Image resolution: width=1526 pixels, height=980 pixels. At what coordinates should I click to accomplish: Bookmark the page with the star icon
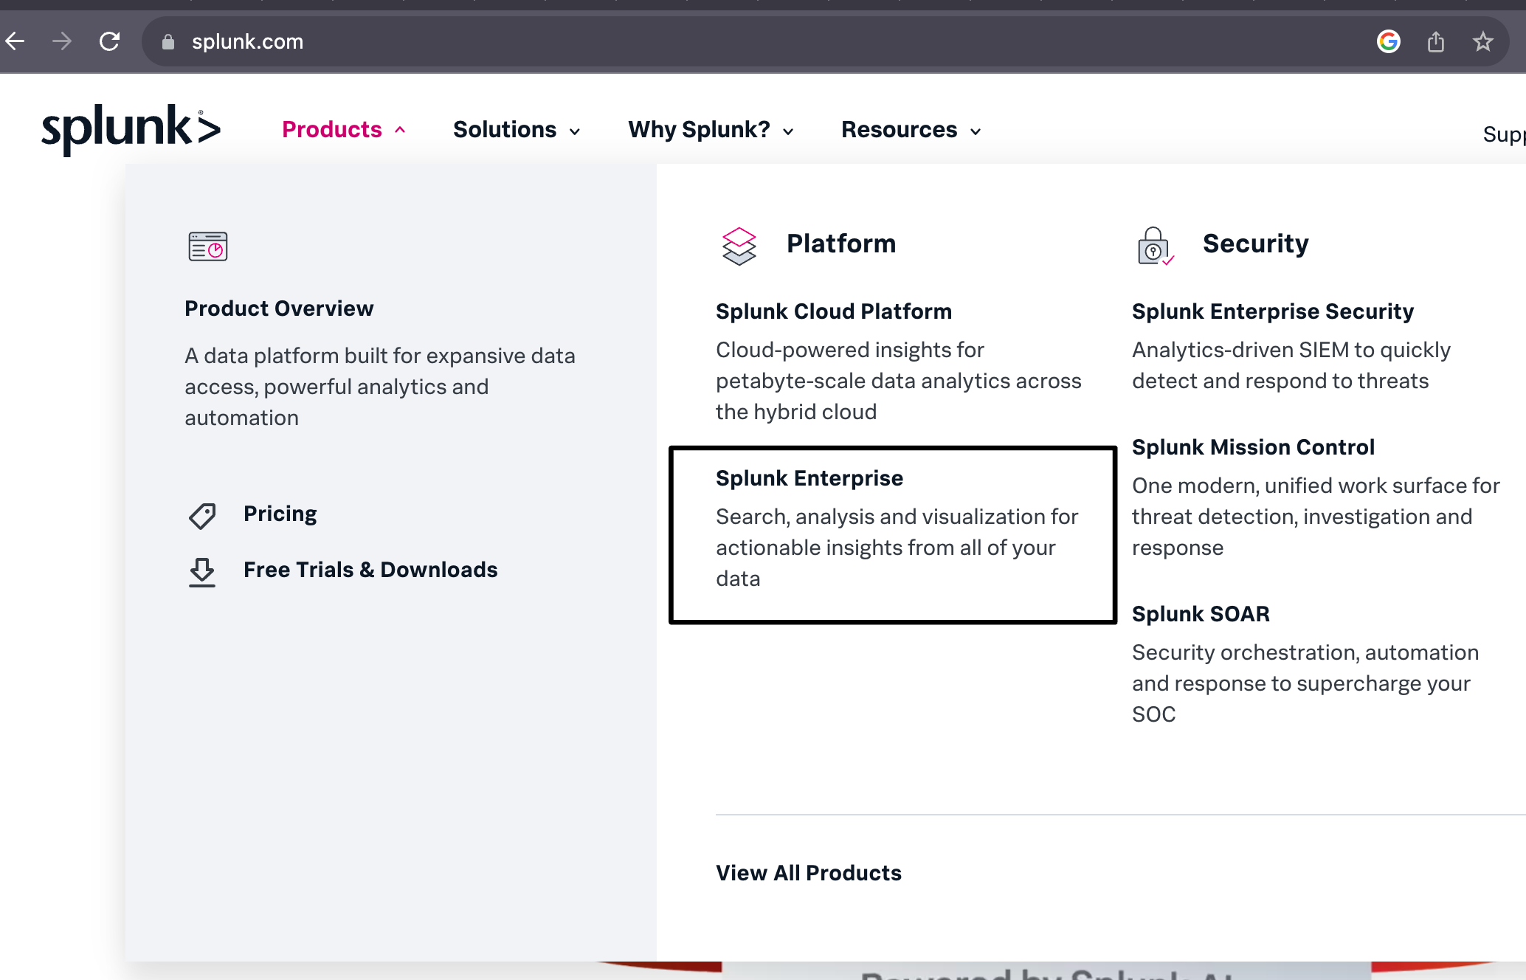click(x=1482, y=41)
